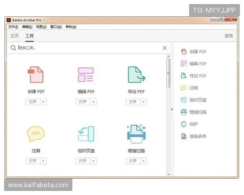Open the 文件(F) menu
This screenshot has height=195, width=244.
(13, 27)
